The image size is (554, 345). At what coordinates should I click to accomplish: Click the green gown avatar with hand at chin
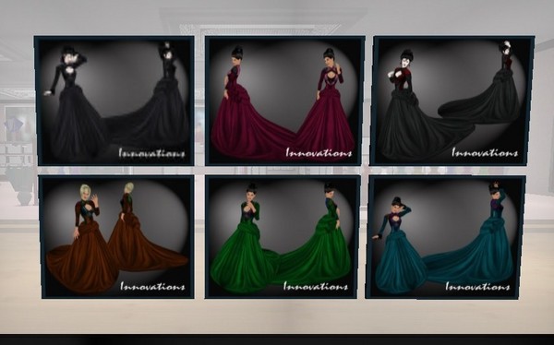click(x=244, y=238)
